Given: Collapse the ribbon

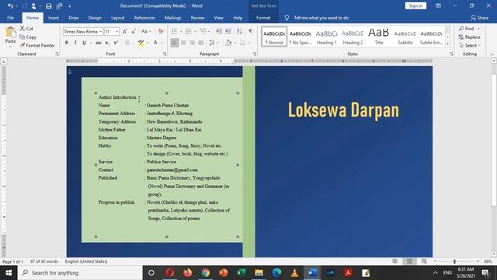Looking at the screenshot, I should [x=492, y=54].
